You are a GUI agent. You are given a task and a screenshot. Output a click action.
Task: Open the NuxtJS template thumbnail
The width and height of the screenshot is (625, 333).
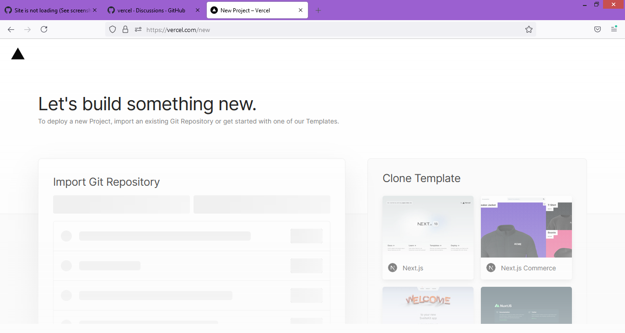[x=526, y=305]
